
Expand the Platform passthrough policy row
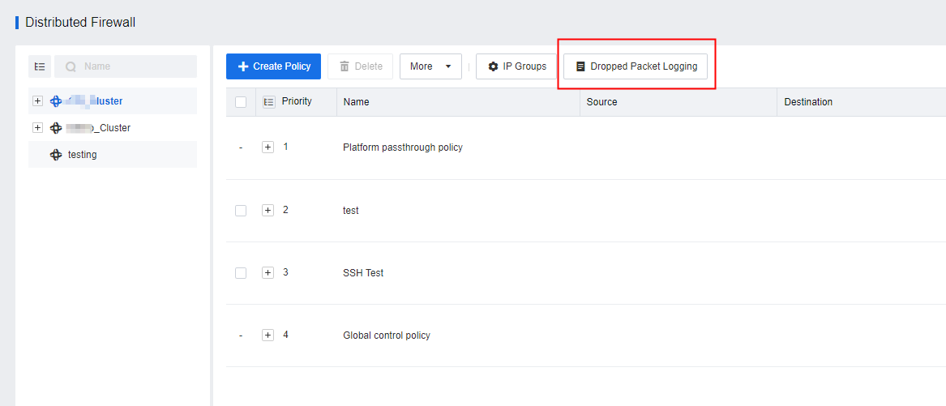tap(268, 147)
